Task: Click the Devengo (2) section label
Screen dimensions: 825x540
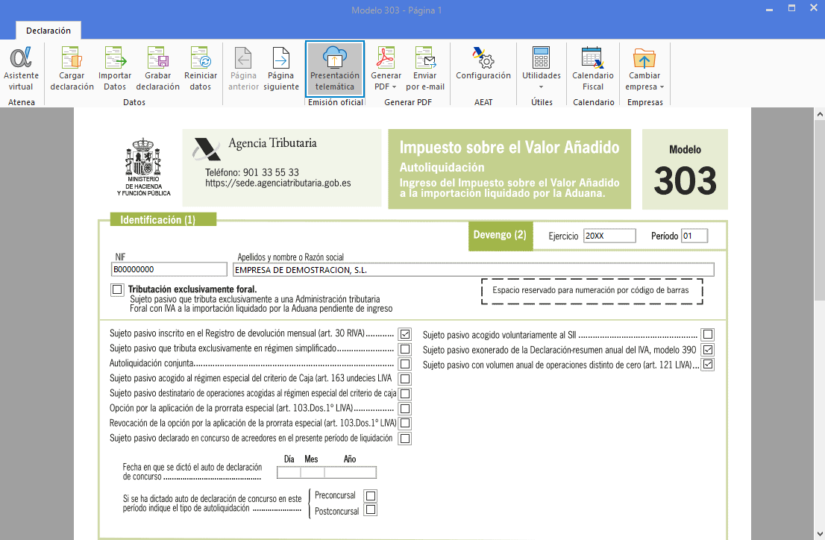Action: [500, 235]
